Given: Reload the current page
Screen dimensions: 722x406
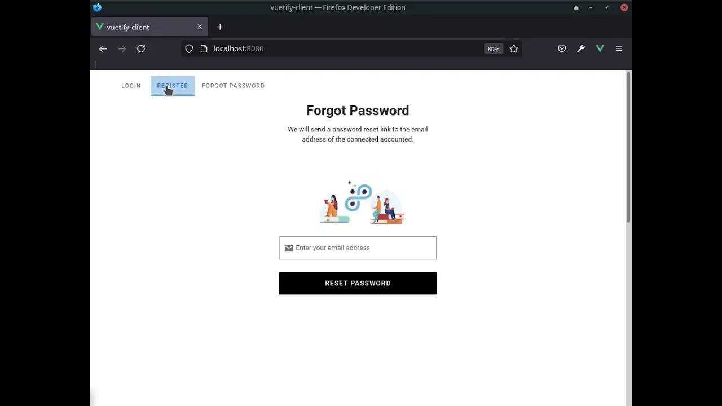Looking at the screenshot, I should tap(141, 49).
